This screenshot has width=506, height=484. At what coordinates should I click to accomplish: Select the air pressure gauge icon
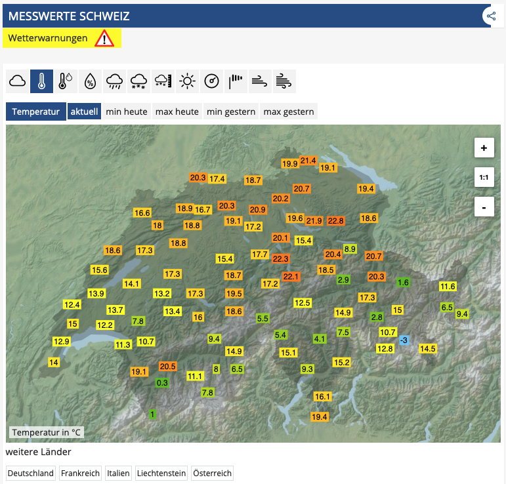click(x=212, y=81)
